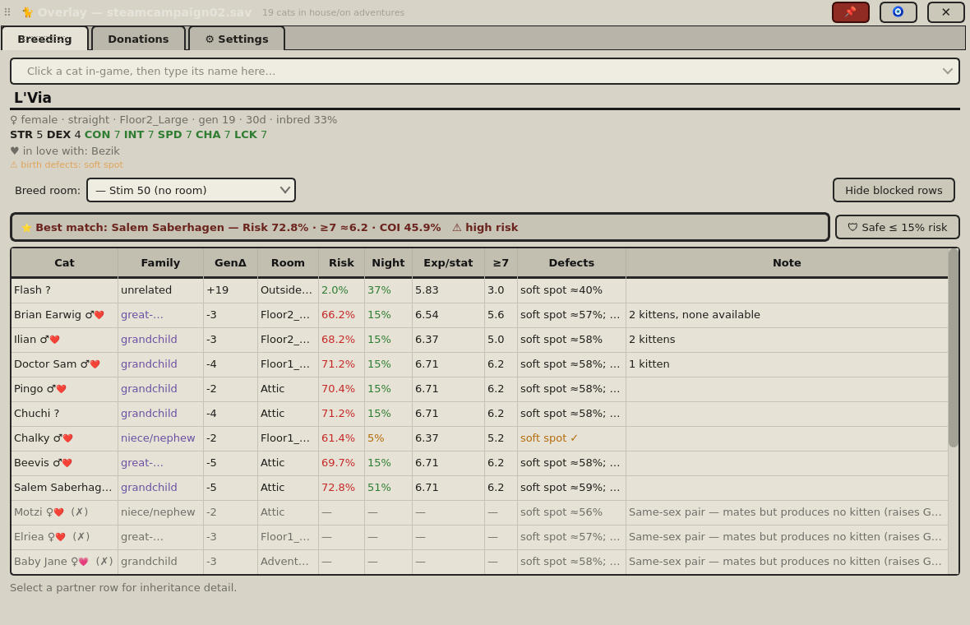Sort by Night column header
Viewport: 970px width, 625px height.
388,263
